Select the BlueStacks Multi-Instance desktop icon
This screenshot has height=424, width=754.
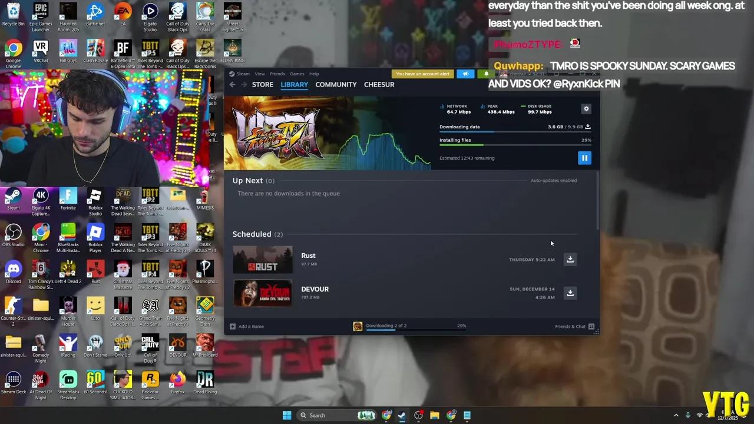[68, 238]
